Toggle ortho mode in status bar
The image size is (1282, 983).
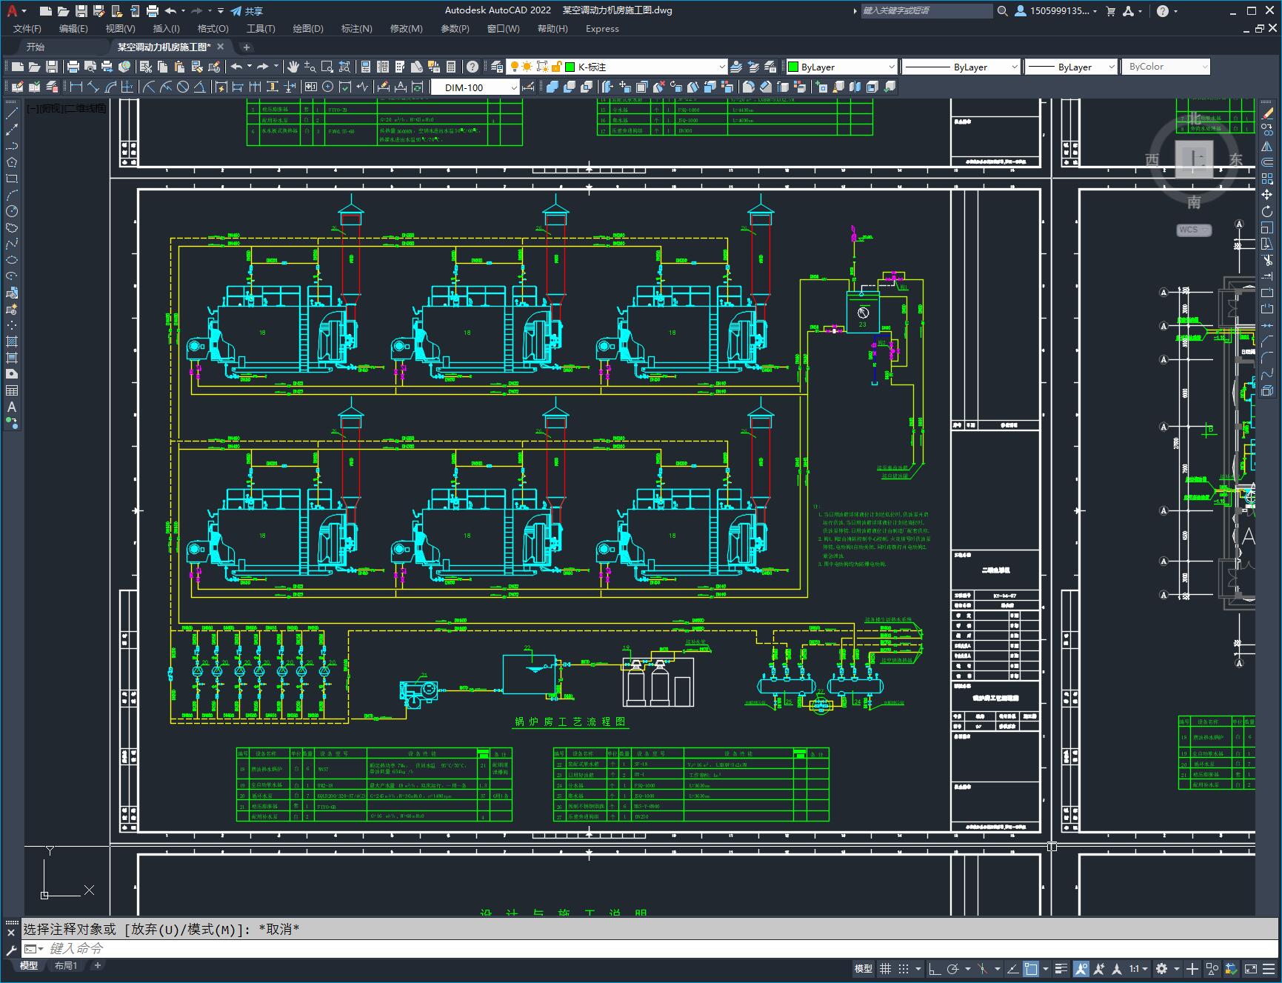click(935, 968)
